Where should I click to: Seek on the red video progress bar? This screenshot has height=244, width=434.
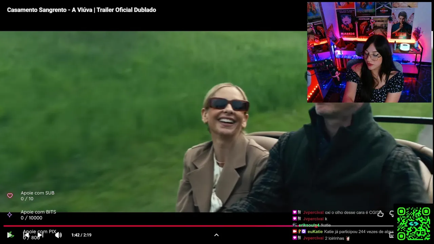click(x=198, y=226)
